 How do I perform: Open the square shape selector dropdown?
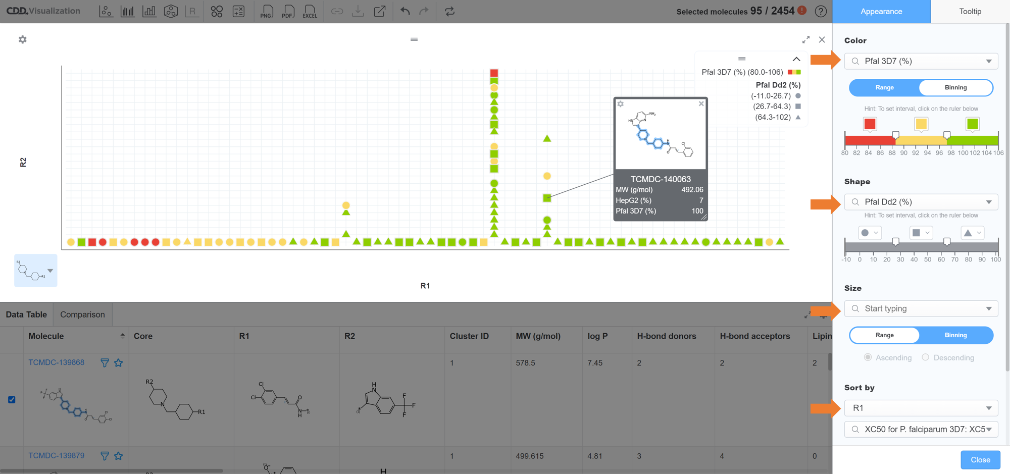[x=921, y=233]
